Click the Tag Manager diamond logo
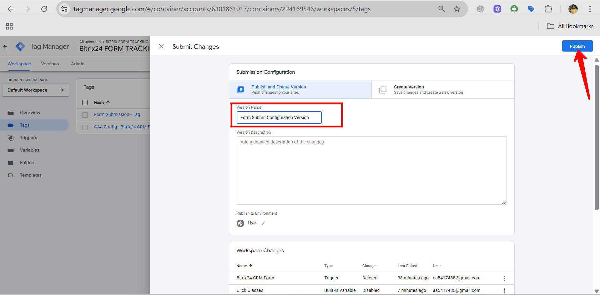The height and width of the screenshot is (295, 600). pos(20,46)
